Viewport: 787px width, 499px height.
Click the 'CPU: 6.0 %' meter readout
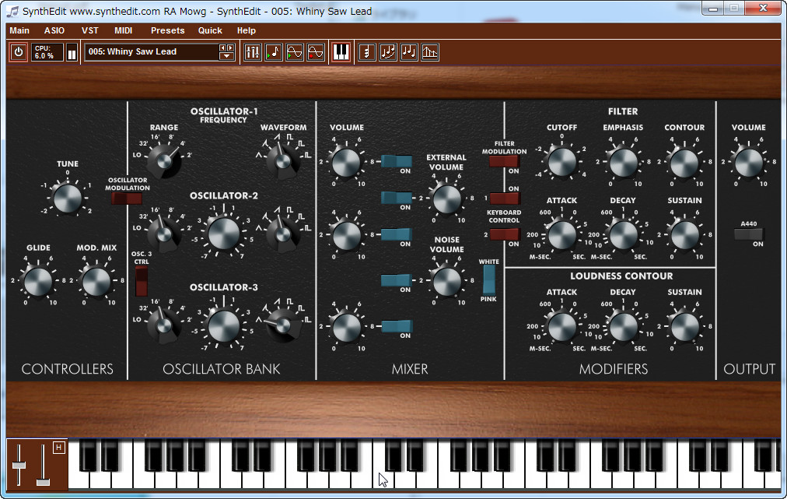[x=47, y=52]
